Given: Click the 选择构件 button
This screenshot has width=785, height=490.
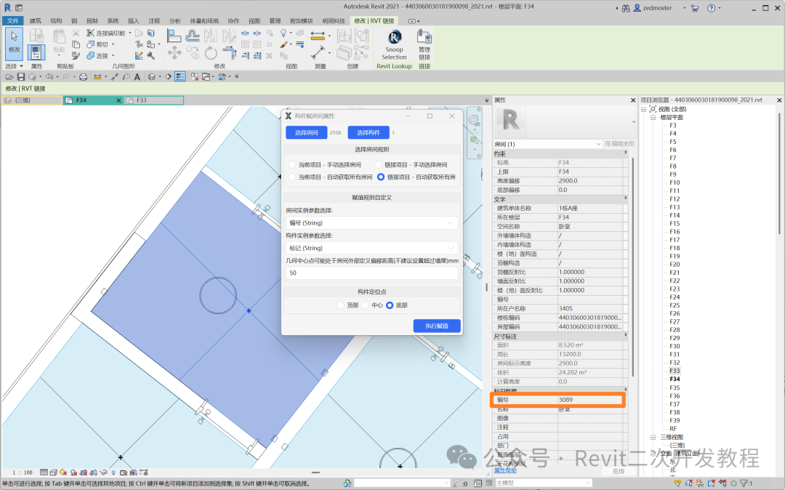Looking at the screenshot, I should [x=369, y=132].
